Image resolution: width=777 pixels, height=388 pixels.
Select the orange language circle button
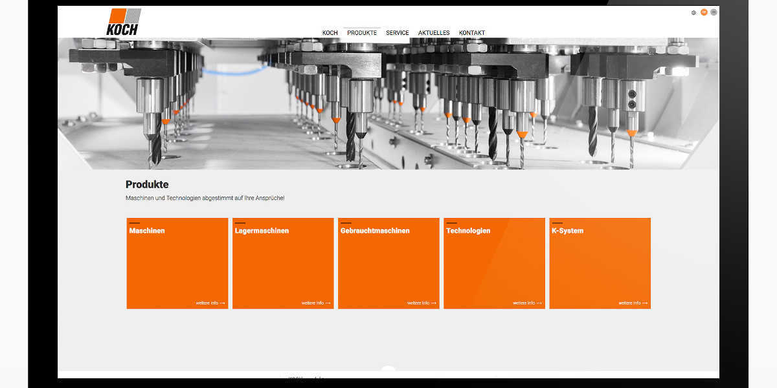coord(704,12)
